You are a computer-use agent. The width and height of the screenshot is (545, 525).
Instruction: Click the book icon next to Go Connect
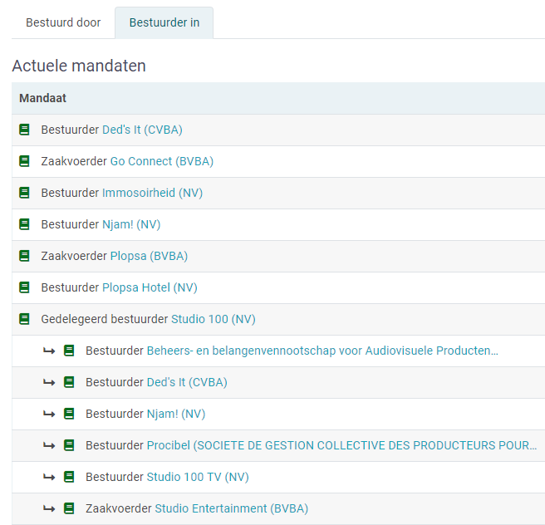tap(24, 161)
